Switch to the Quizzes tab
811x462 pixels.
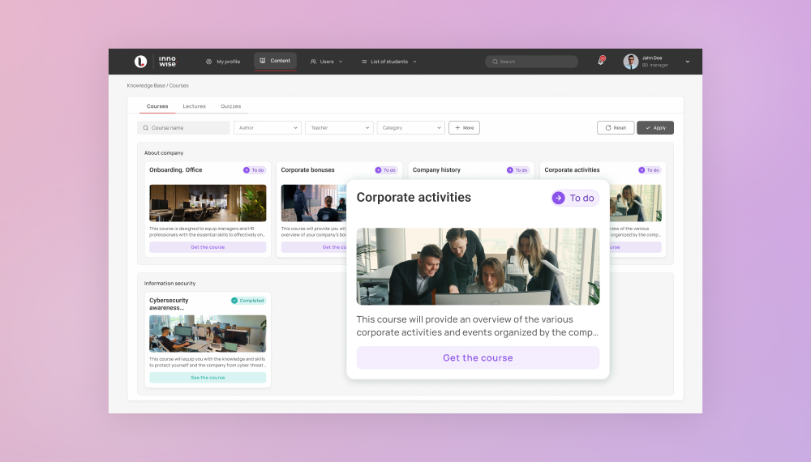230,106
